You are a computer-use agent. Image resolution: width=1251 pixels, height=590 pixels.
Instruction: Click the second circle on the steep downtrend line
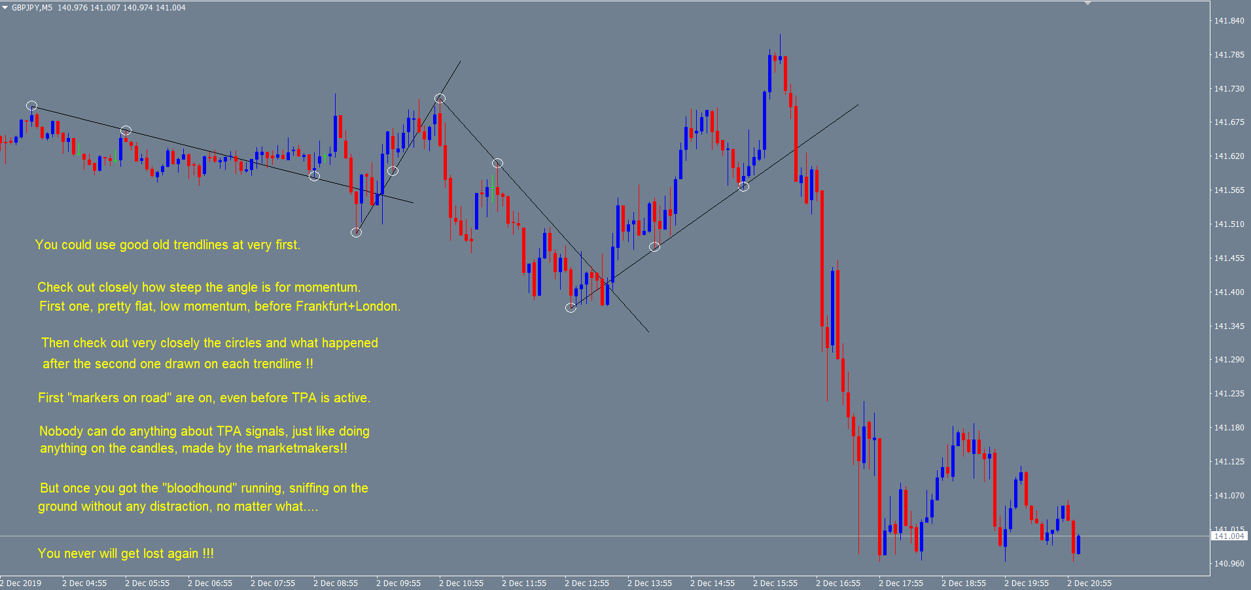click(x=497, y=163)
